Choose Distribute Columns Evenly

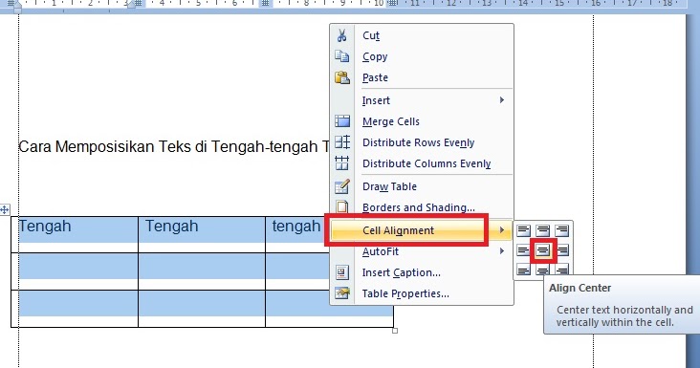tap(422, 163)
